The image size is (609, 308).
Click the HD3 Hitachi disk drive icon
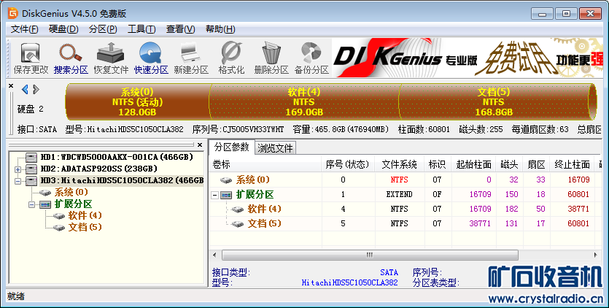(x=31, y=180)
